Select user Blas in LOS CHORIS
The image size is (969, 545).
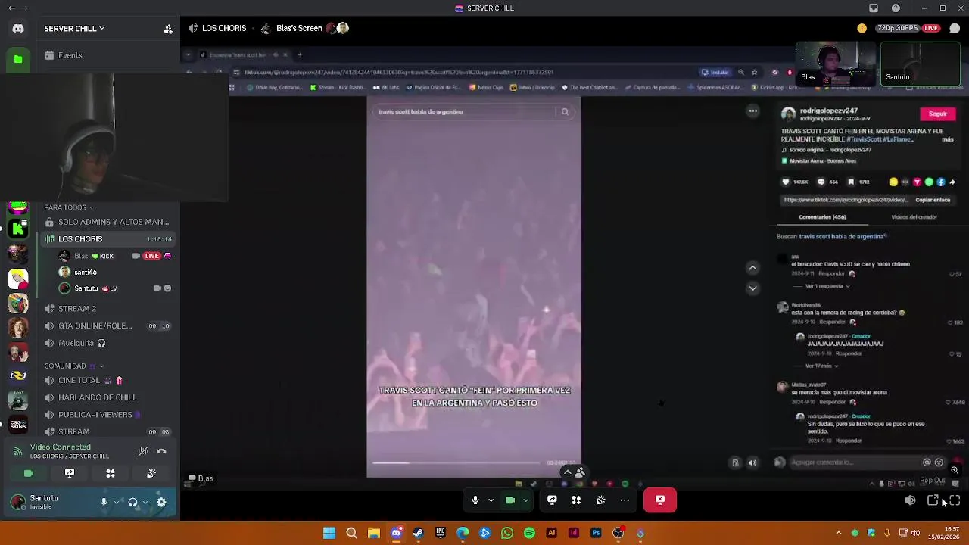coord(115,256)
